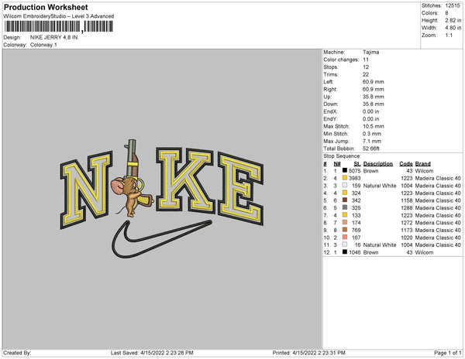Click the "Printed: 4/15/2022 2:23:31 PM" footer
Viewport: 465px width, 359px height.
pos(308,353)
